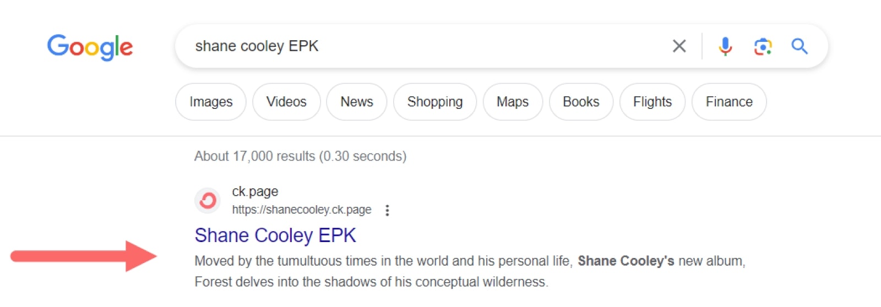Open the Maps filter

tap(513, 102)
